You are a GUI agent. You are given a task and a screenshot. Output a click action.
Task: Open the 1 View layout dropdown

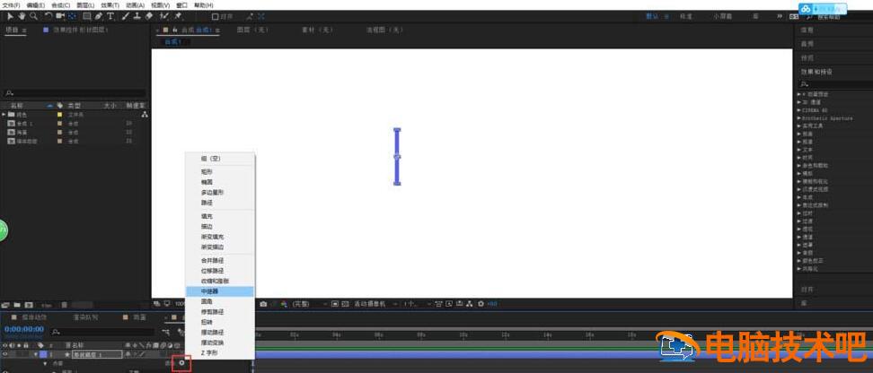pos(418,304)
